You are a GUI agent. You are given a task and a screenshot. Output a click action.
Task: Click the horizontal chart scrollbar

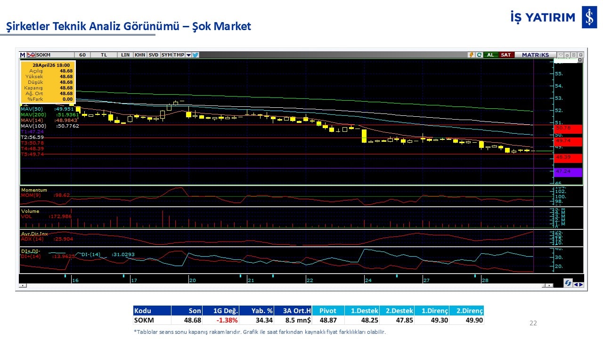(x=283, y=285)
